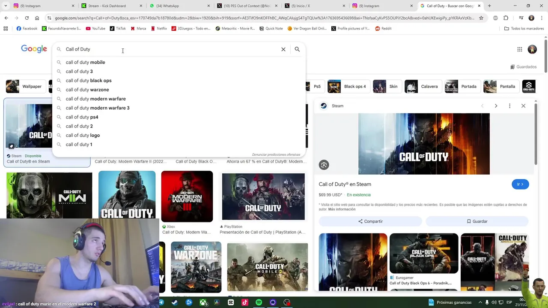The image size is (548, 308).
Task: Open TikTok app in the taskbar
Action: tap(245, 302)
